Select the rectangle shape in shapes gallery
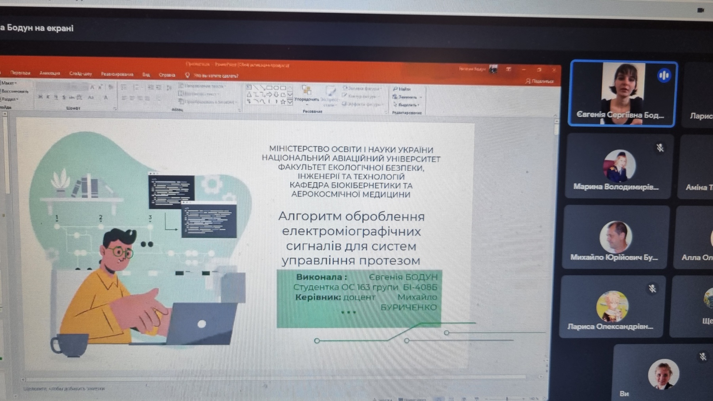This screenshot has height=401, width=713. coord(269,87)
